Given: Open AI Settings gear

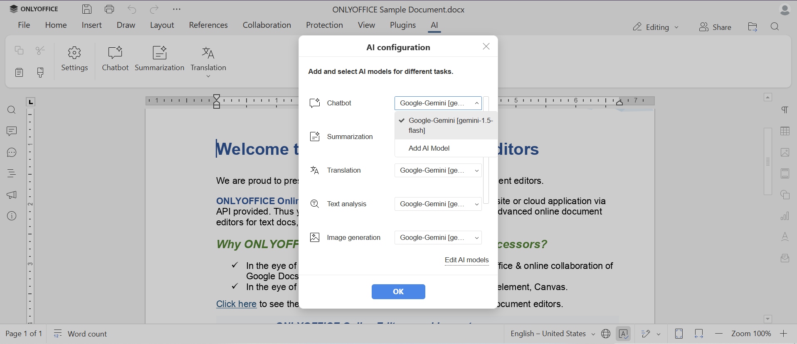Looking at the screenshot, I should pos(74,59).
